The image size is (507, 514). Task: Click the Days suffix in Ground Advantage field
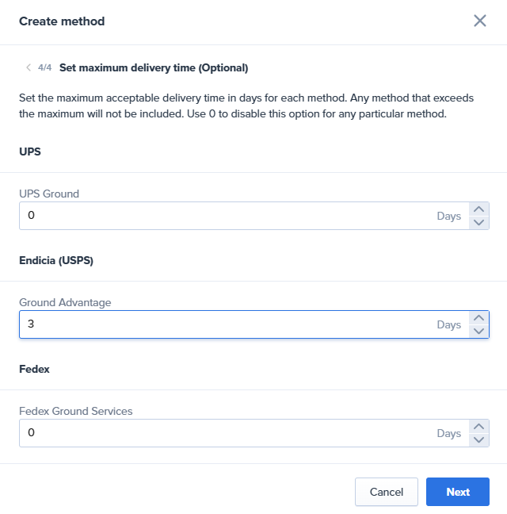pyautogui.click(x=448, y=325)
